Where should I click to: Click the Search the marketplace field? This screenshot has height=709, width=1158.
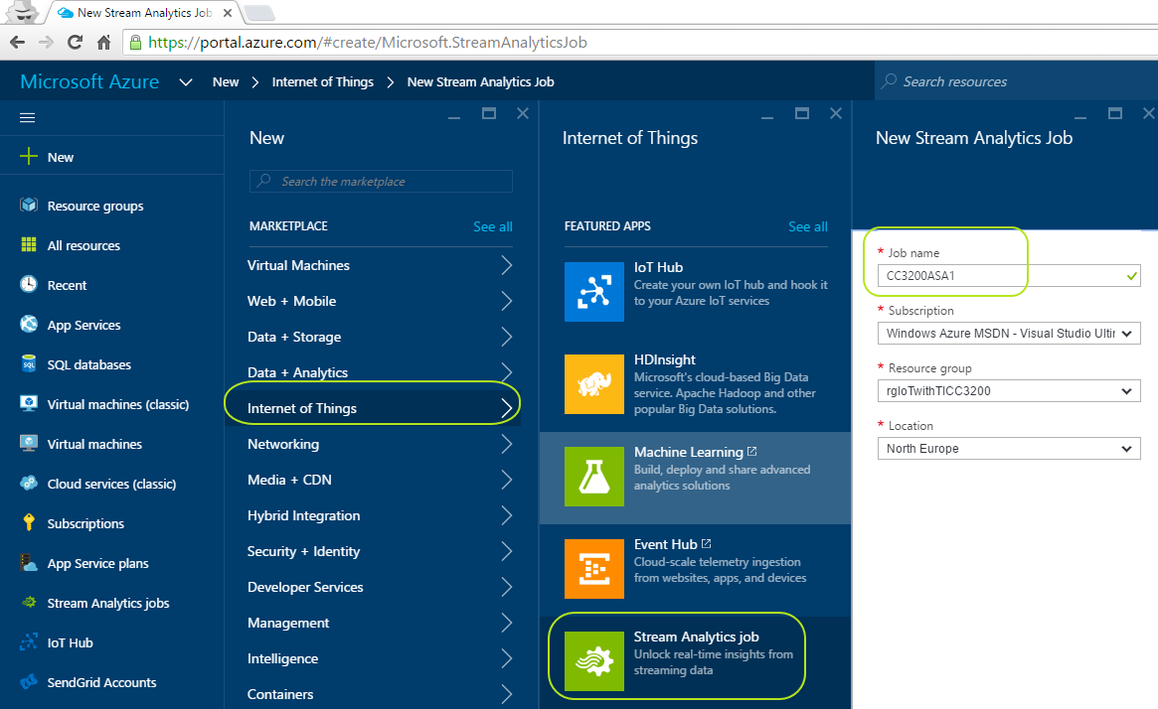click(x=381, y=182)
